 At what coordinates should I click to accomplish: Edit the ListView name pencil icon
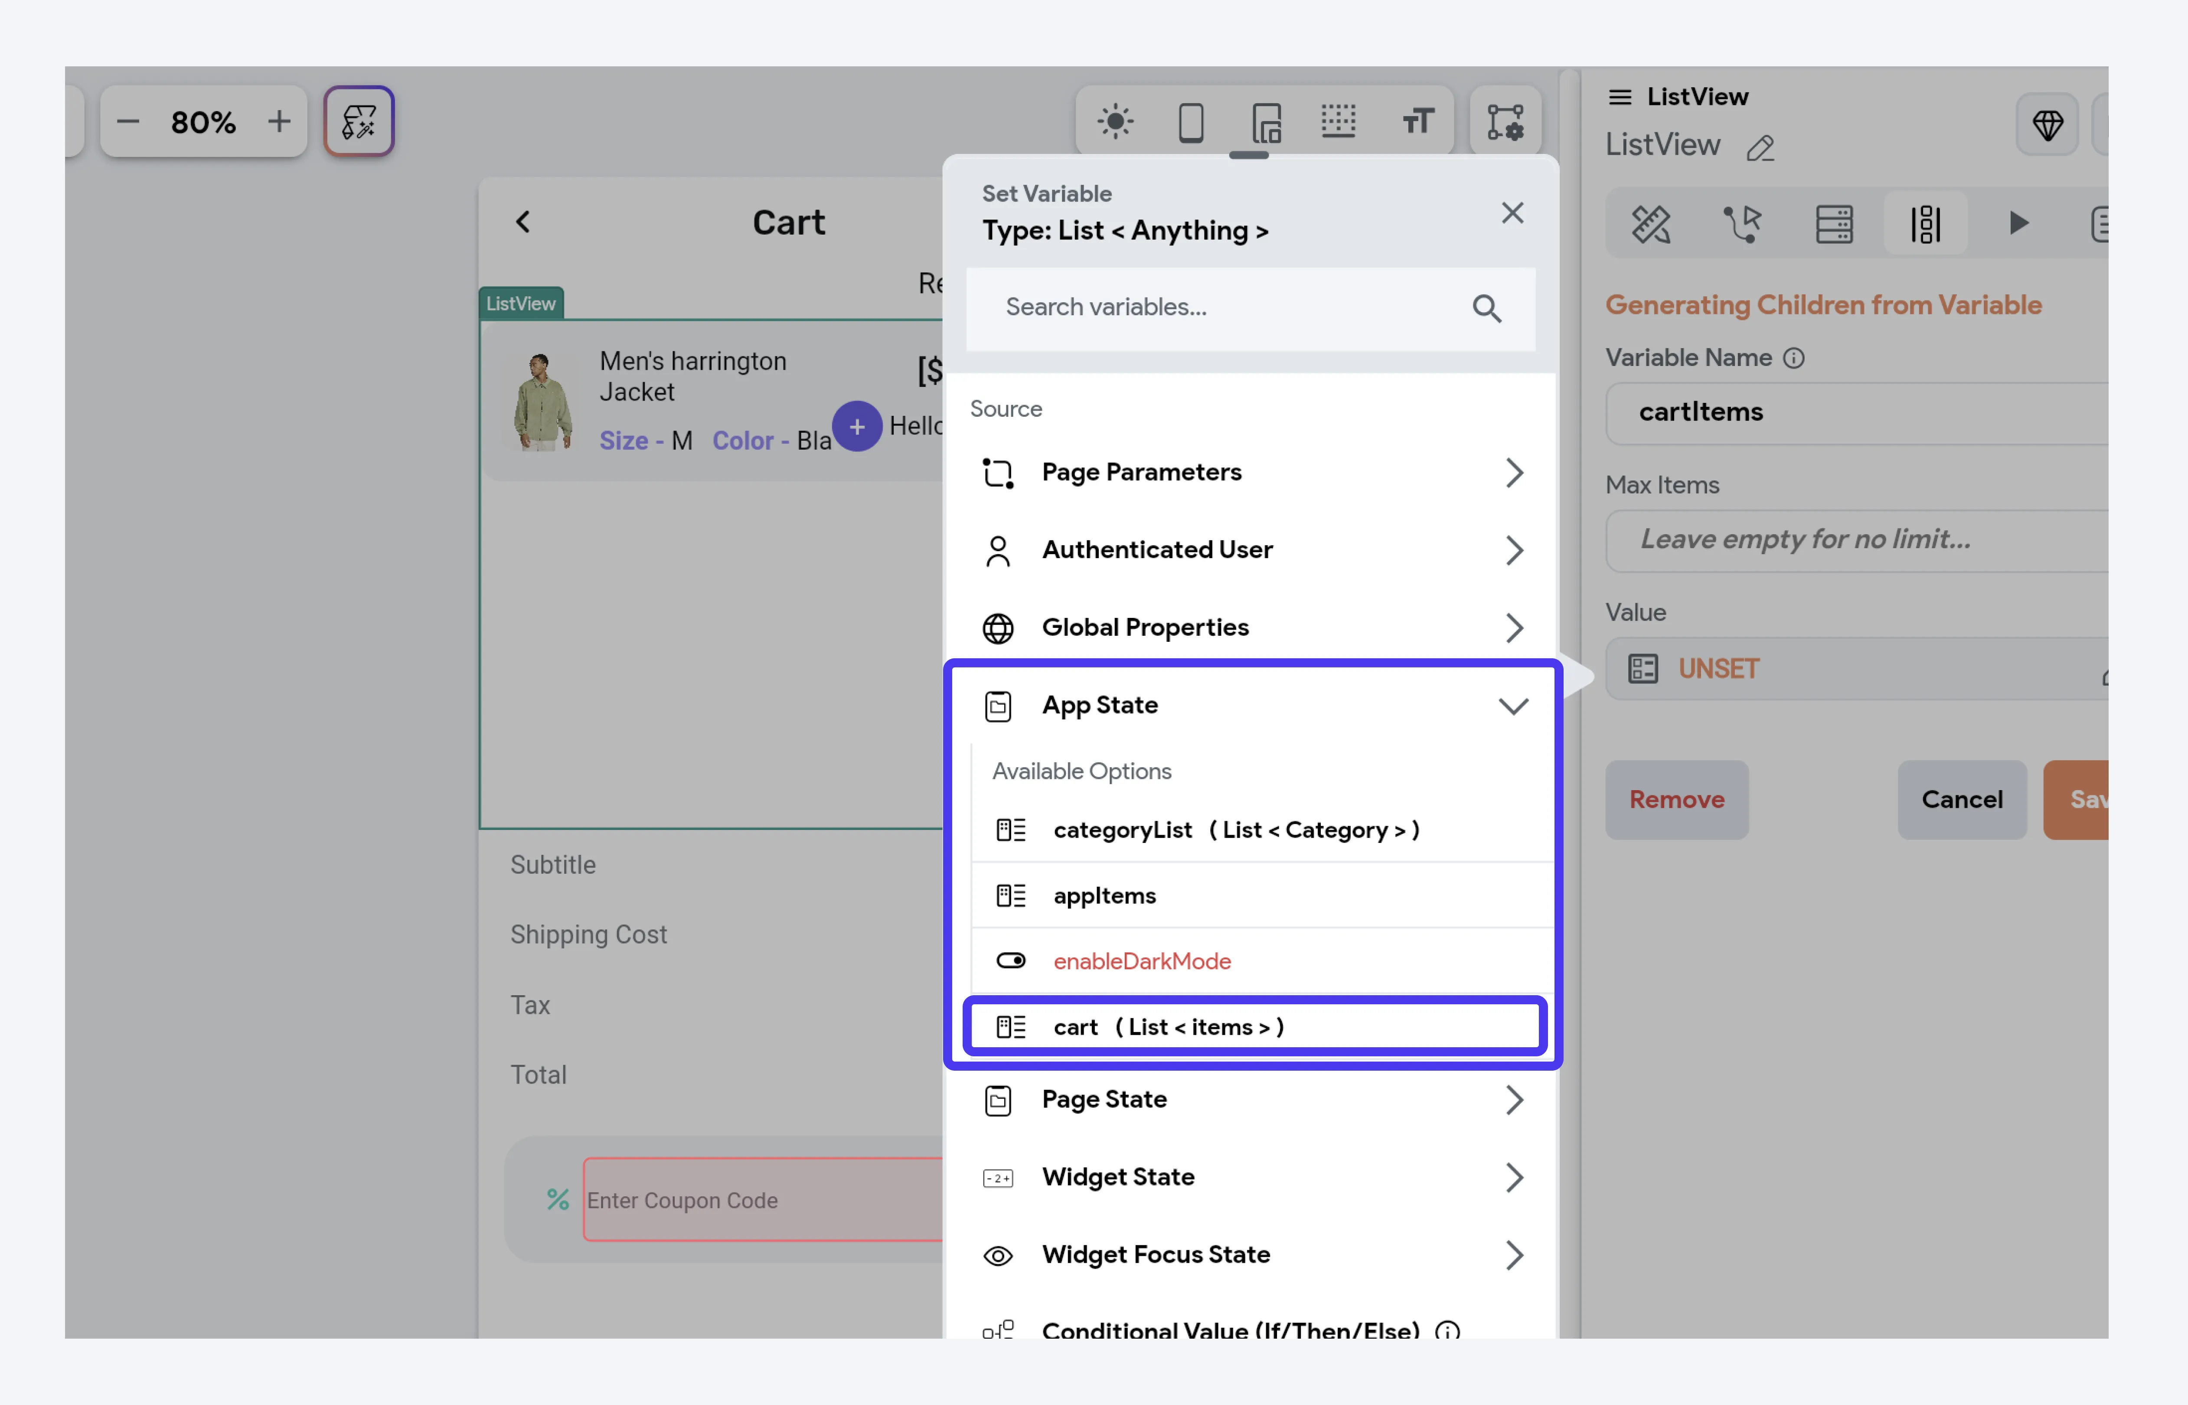(1760, 147)
